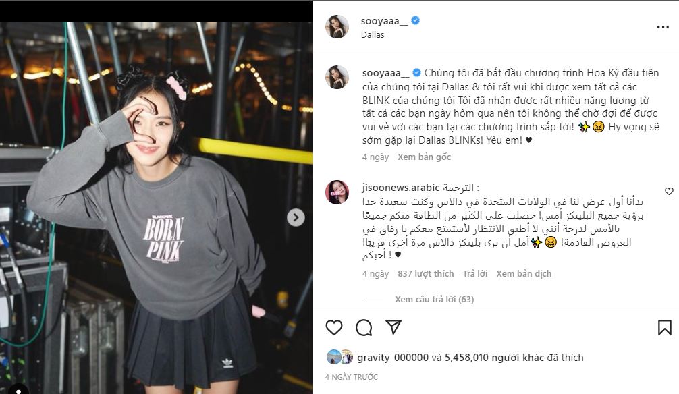Open the three-dot more options menu
This screenshot has width=679, height=394.
click(x=663, y=27)
